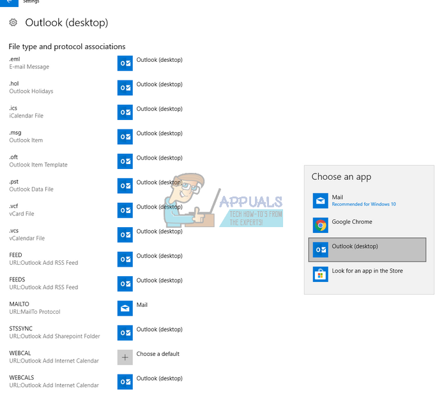This screenshot has width=446, height=400.
Task: Click the STSSYNC protocol name
Action: 20,329
